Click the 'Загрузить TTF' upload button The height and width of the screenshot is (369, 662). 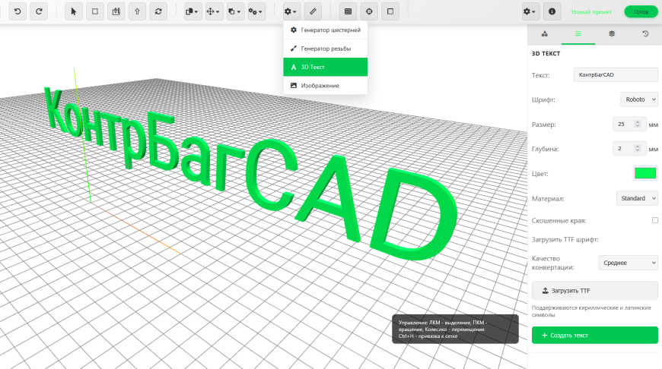pyautogui.click(x=595, y=291)
